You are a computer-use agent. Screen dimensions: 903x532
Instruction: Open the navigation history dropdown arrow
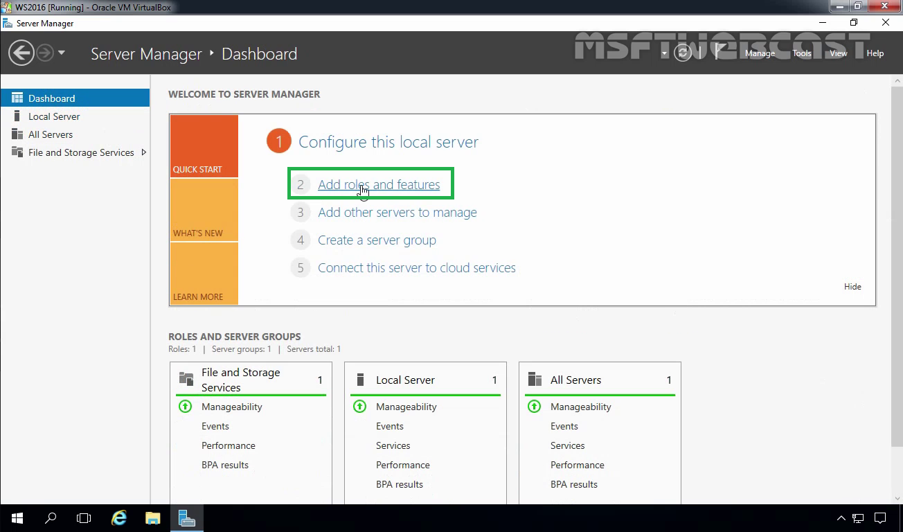click(62, 53)
